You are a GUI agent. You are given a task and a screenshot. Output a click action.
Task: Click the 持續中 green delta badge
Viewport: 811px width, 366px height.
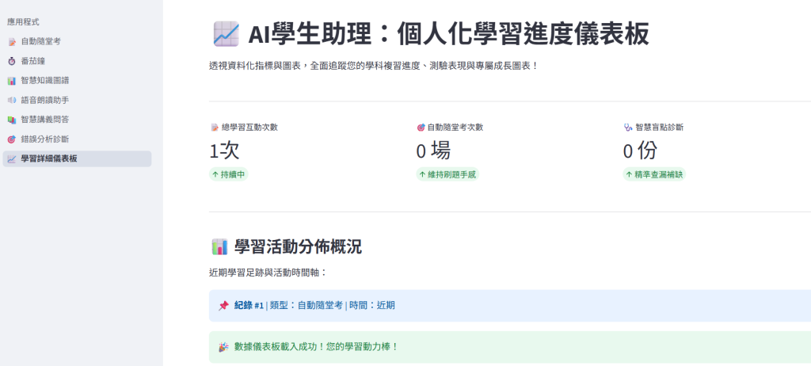(x=229, y=174)
